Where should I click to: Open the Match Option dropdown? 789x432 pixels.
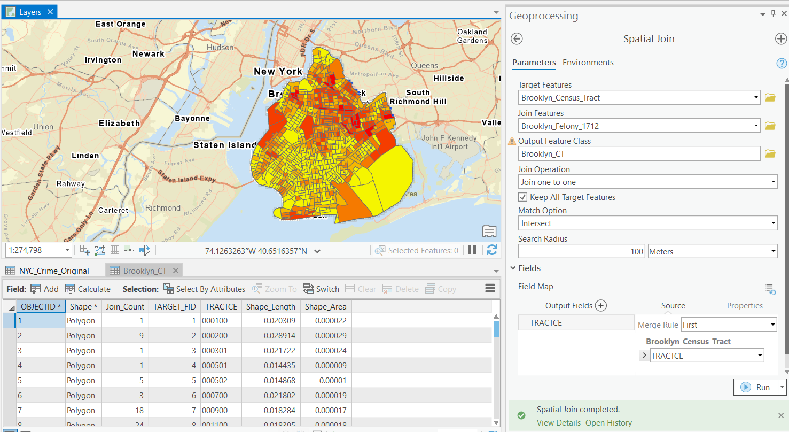click(647, 223)
